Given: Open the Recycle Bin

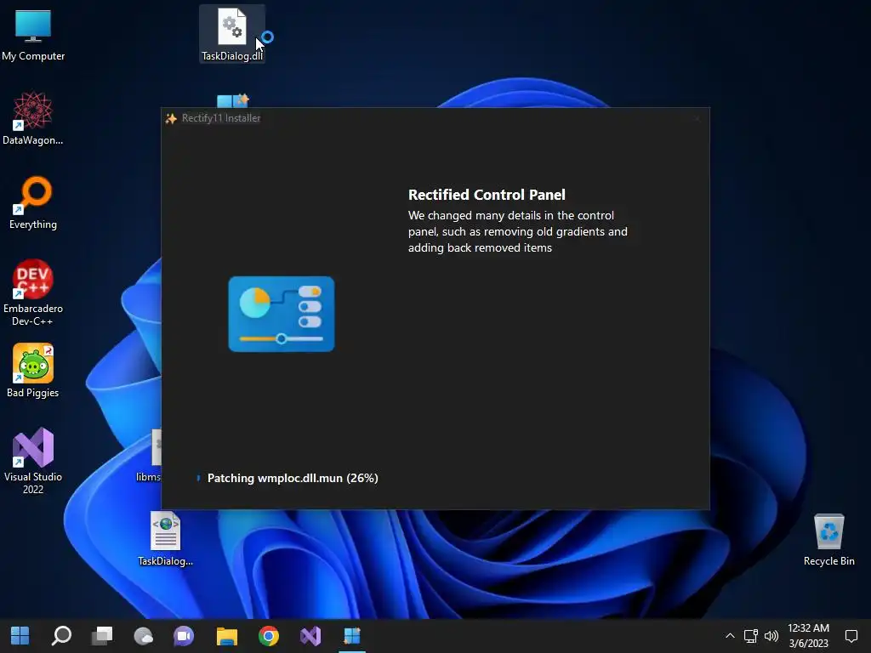Looking at the screenshot, I should [x=828, y=539].
